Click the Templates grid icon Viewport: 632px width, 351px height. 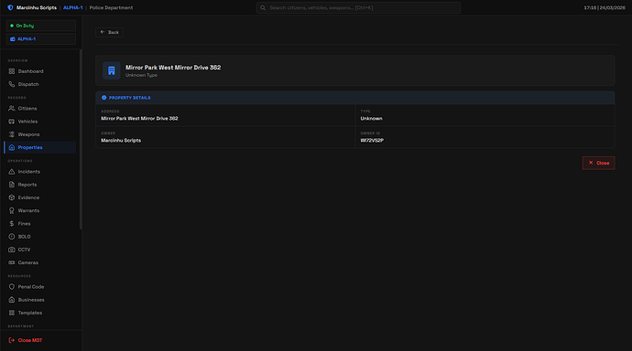tap(12, 313)
